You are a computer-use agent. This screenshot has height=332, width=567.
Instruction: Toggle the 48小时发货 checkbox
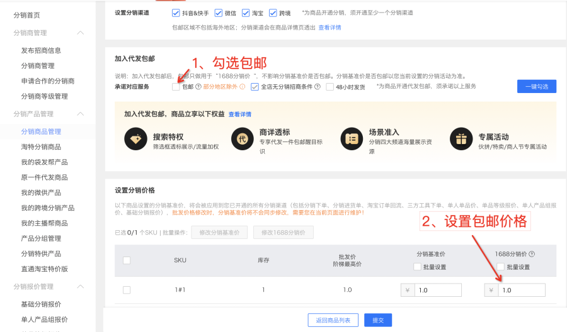(330, 87)
